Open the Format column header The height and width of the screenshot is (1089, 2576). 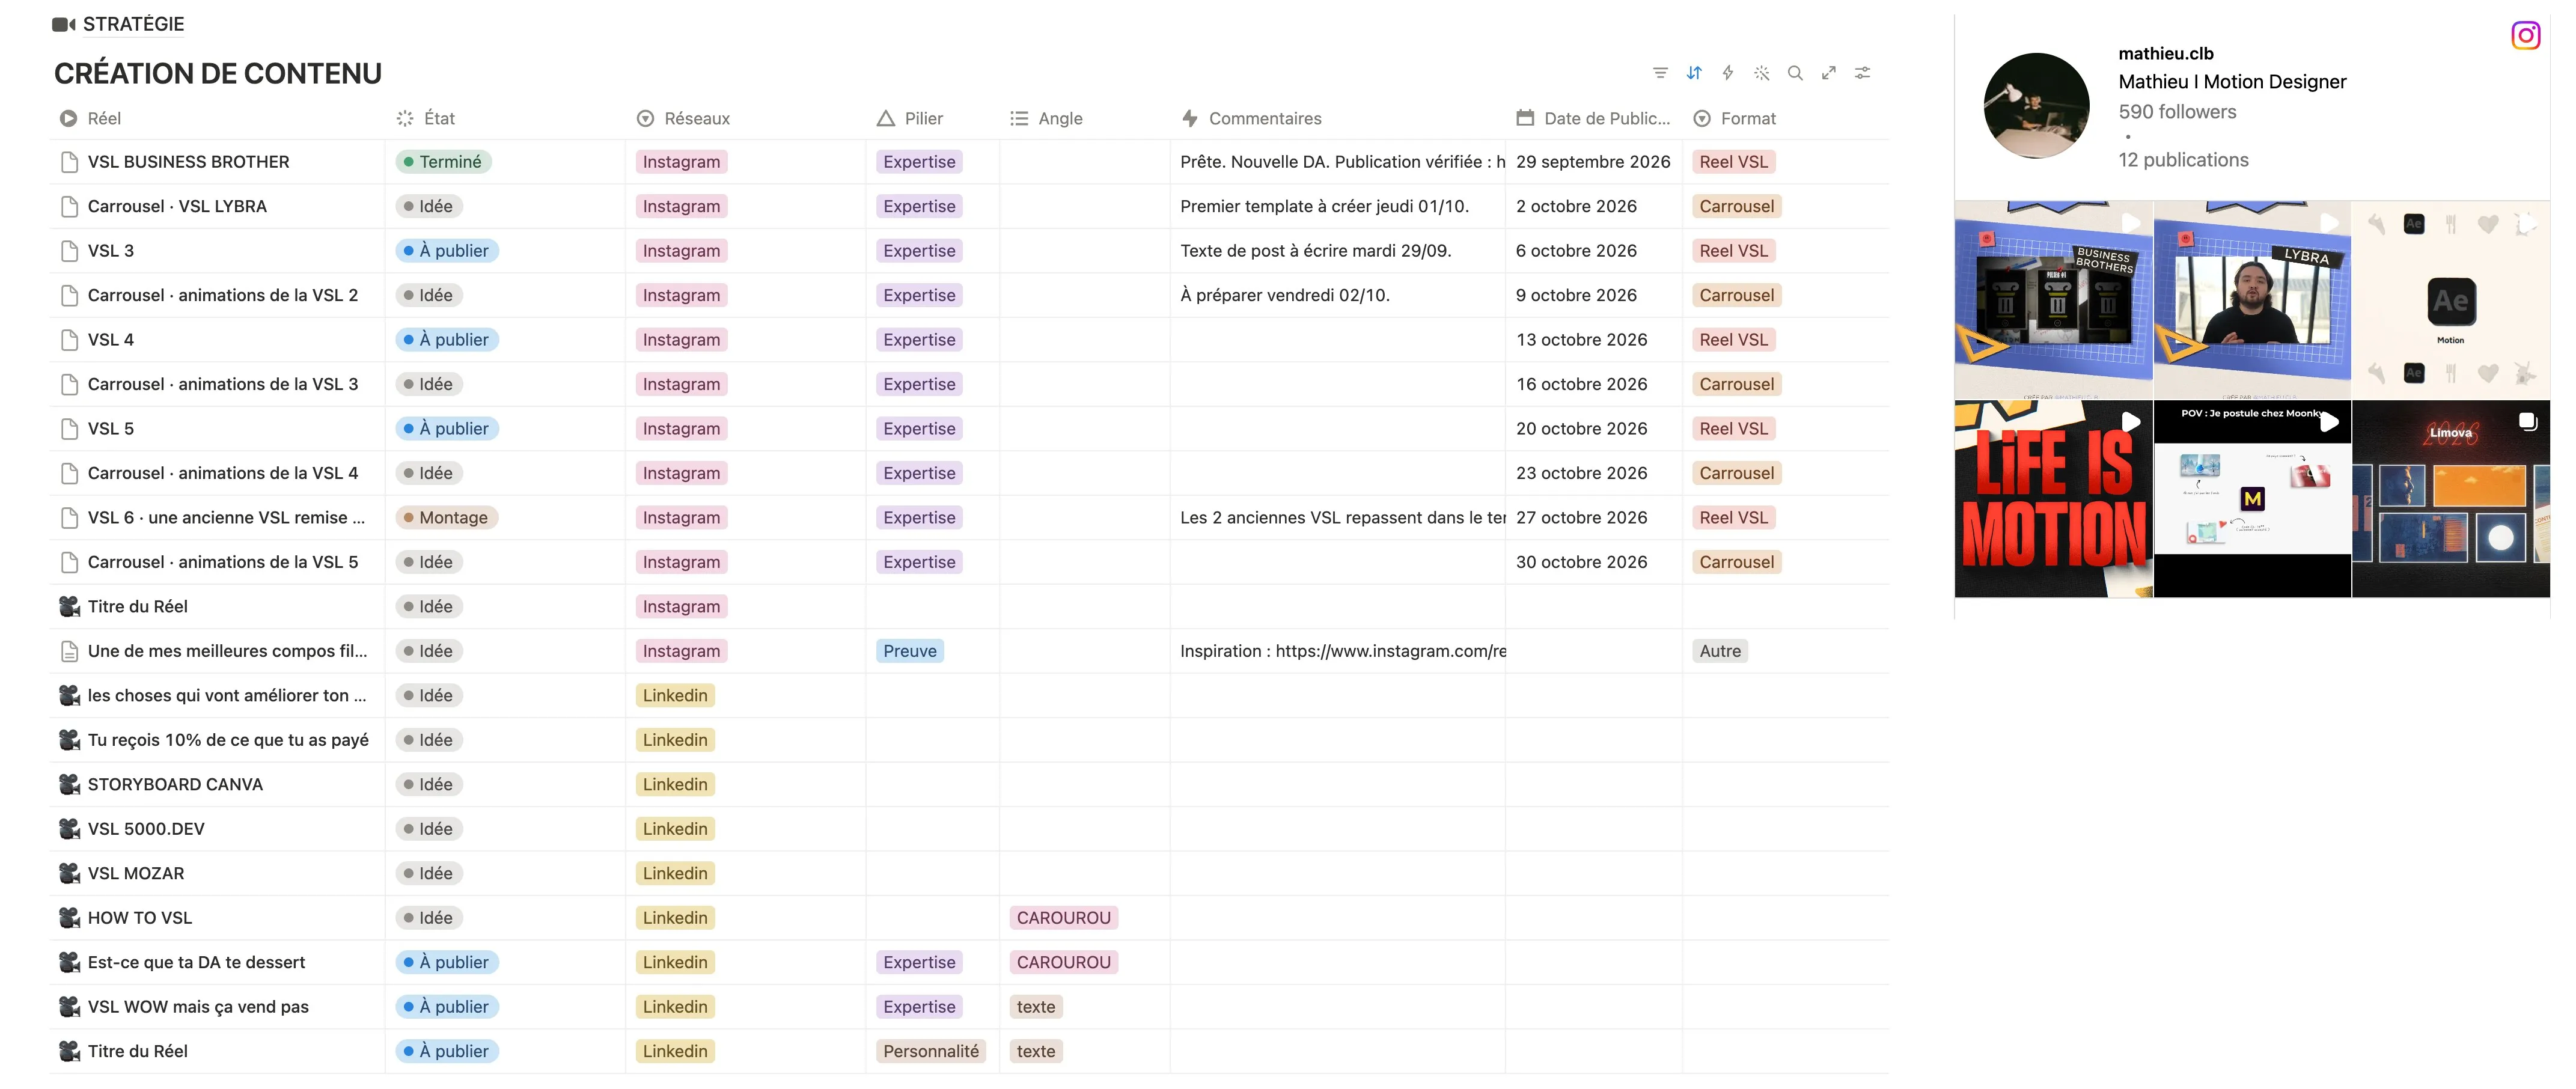1735,118
